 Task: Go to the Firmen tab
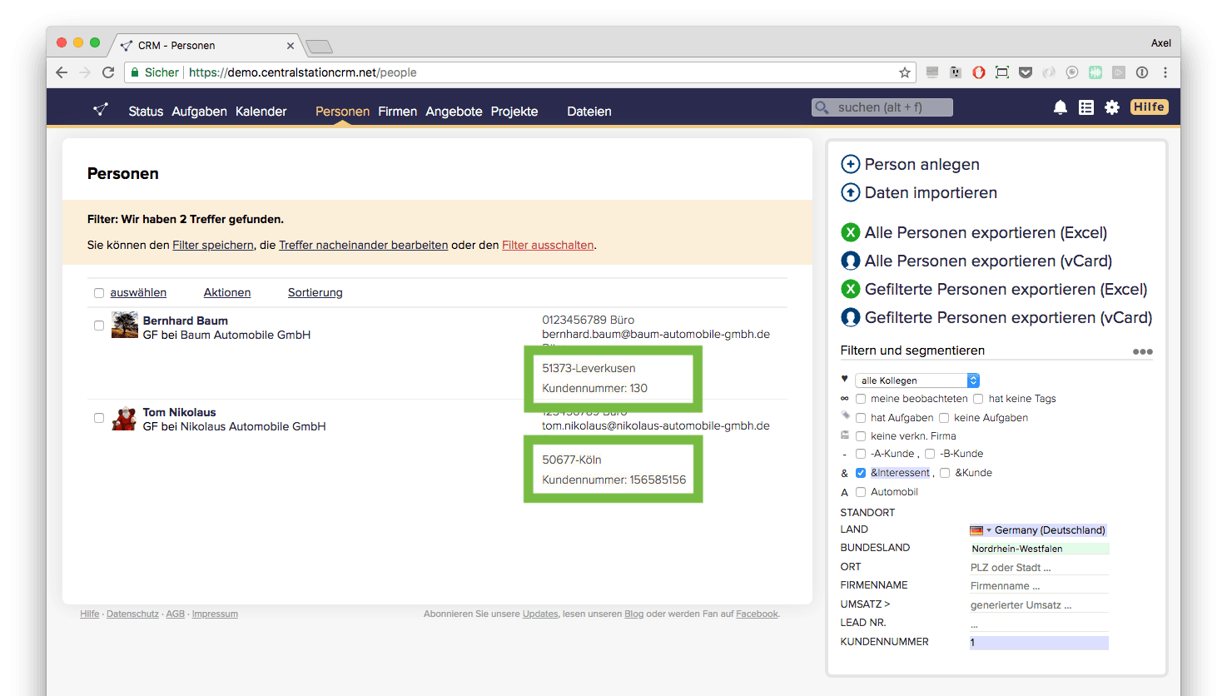point(397,112)
